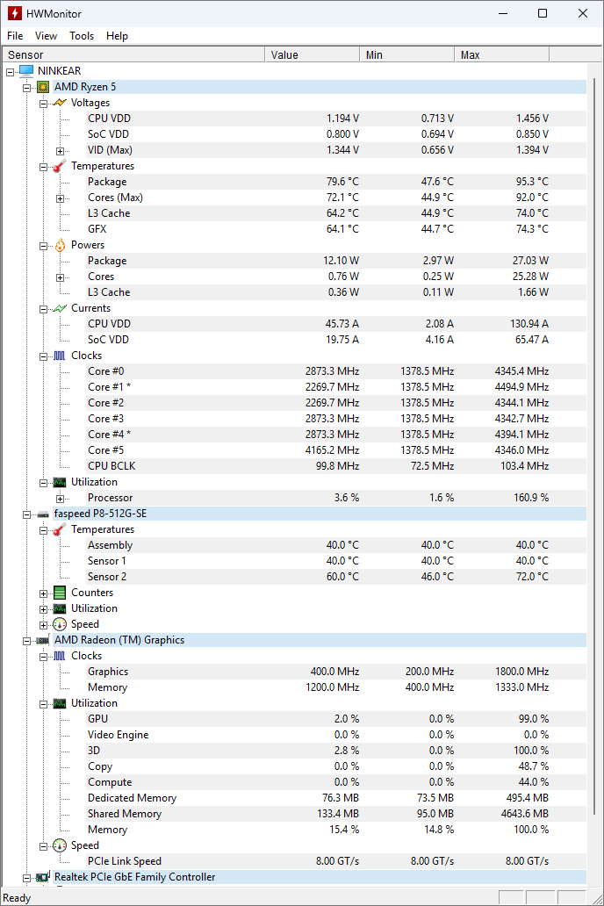
Task: Click the Voltages lightning icon
Action: click(x=60, y=103)
